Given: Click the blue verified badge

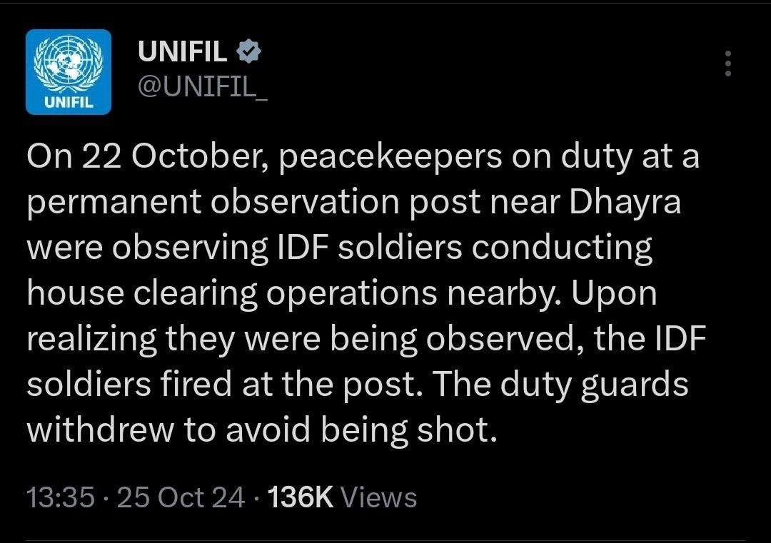Looking at the screenshot, I should (x=248, y=51).
